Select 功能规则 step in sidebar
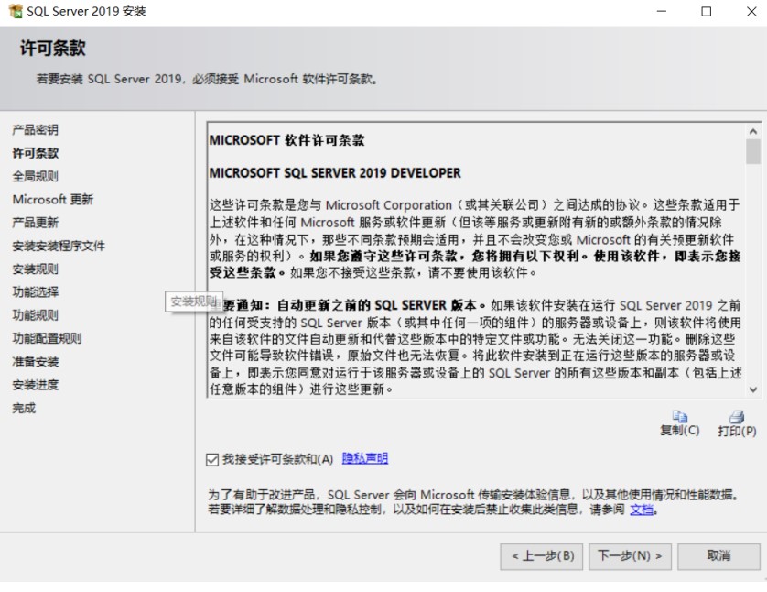 click(x=35, y=315)
